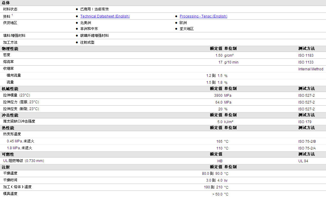
Task: Click the ISO 1183 test method
Action: point(306,55)
